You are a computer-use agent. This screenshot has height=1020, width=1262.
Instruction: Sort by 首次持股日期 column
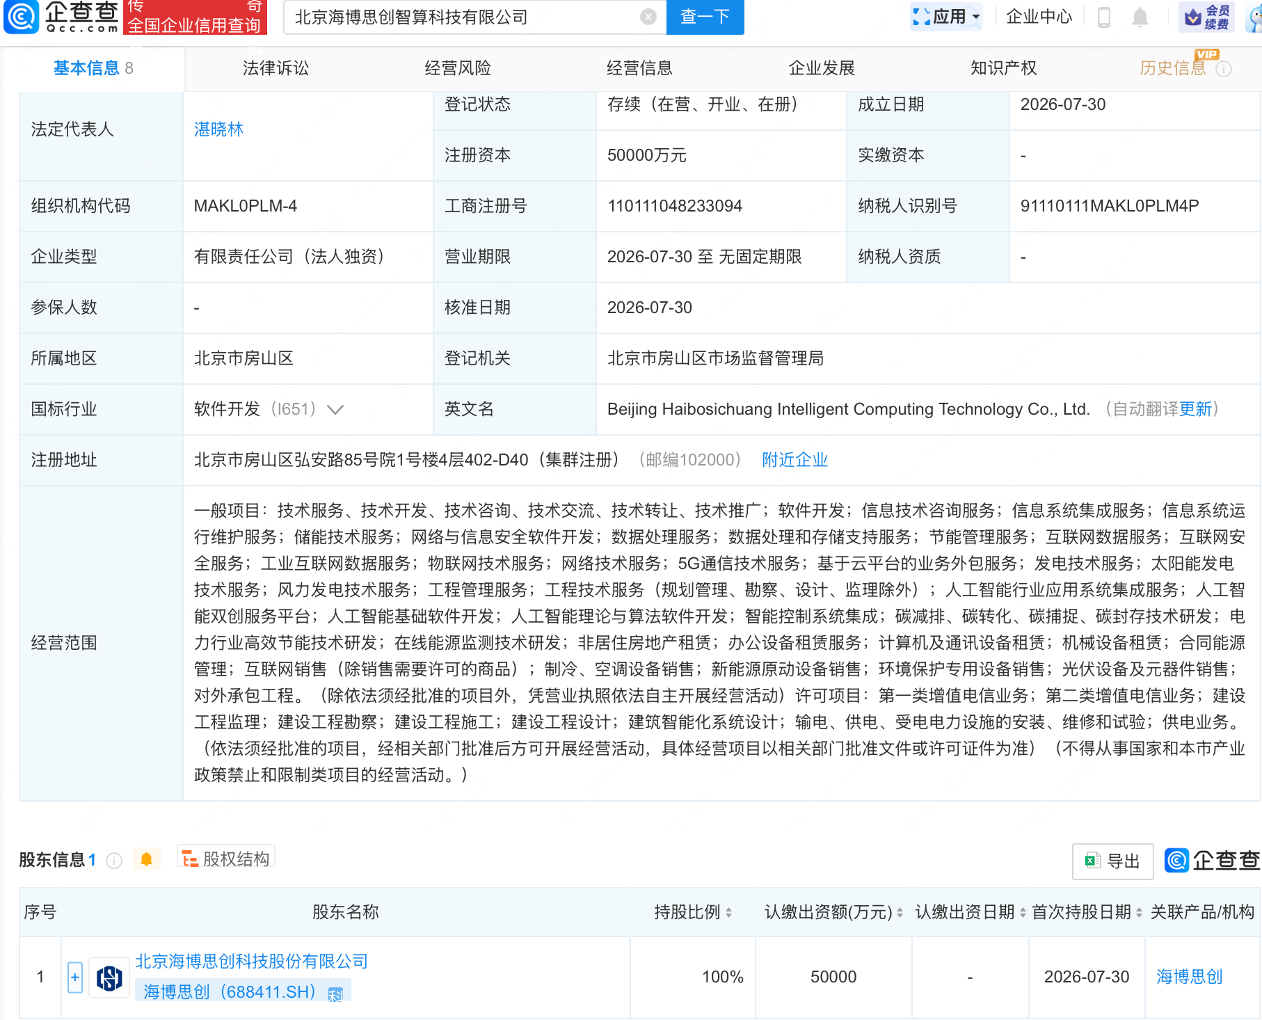[1139, 912]
